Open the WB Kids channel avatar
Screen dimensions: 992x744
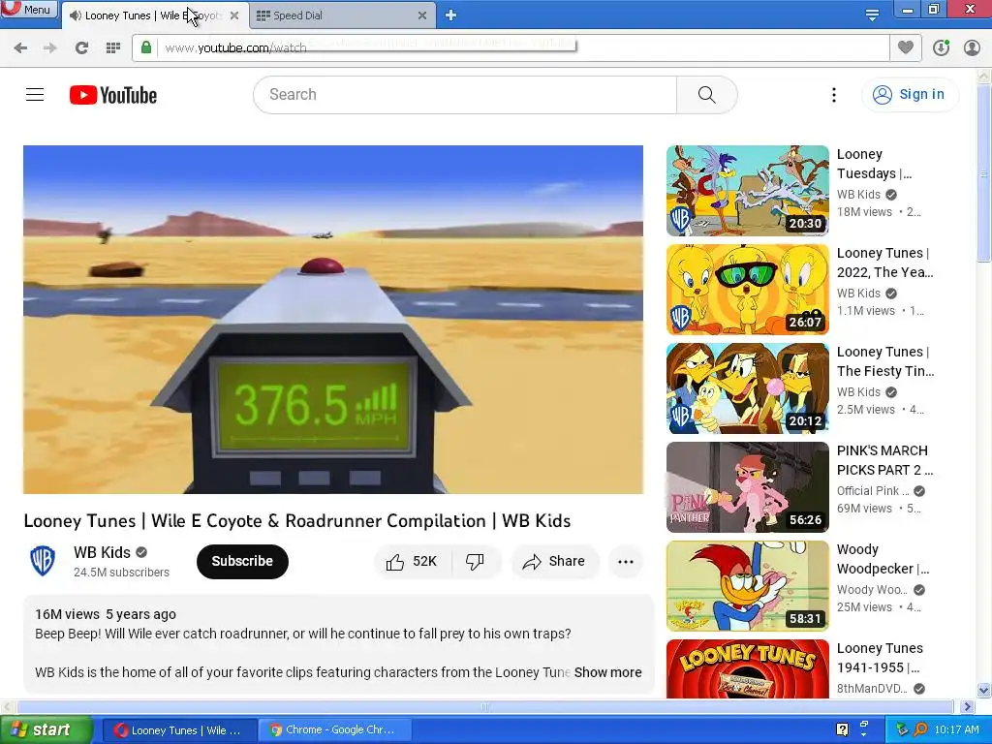(x=43, y=561)
